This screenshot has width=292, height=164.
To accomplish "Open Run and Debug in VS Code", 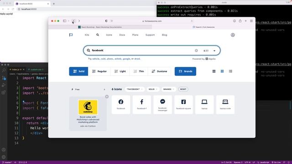I will tap(4, 85).
